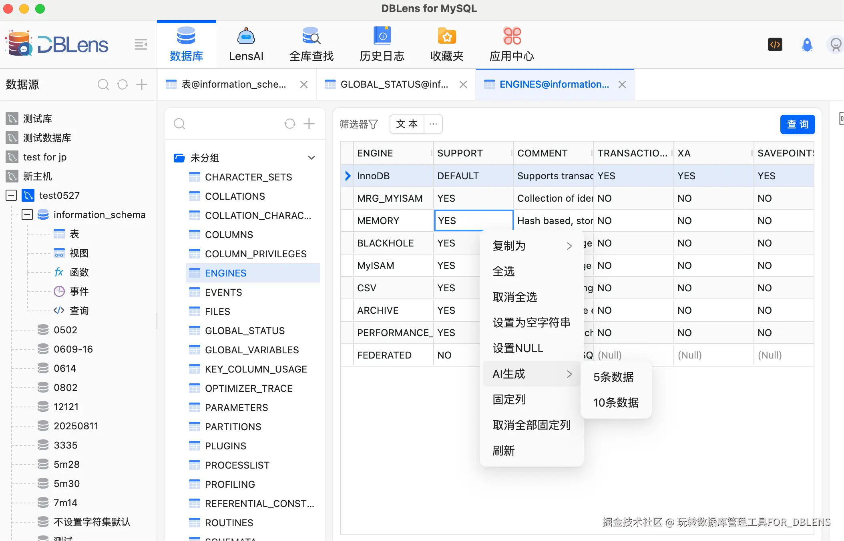Open the 数据库 database module
The height and width of the screenshot is (541, 844).
186,44
